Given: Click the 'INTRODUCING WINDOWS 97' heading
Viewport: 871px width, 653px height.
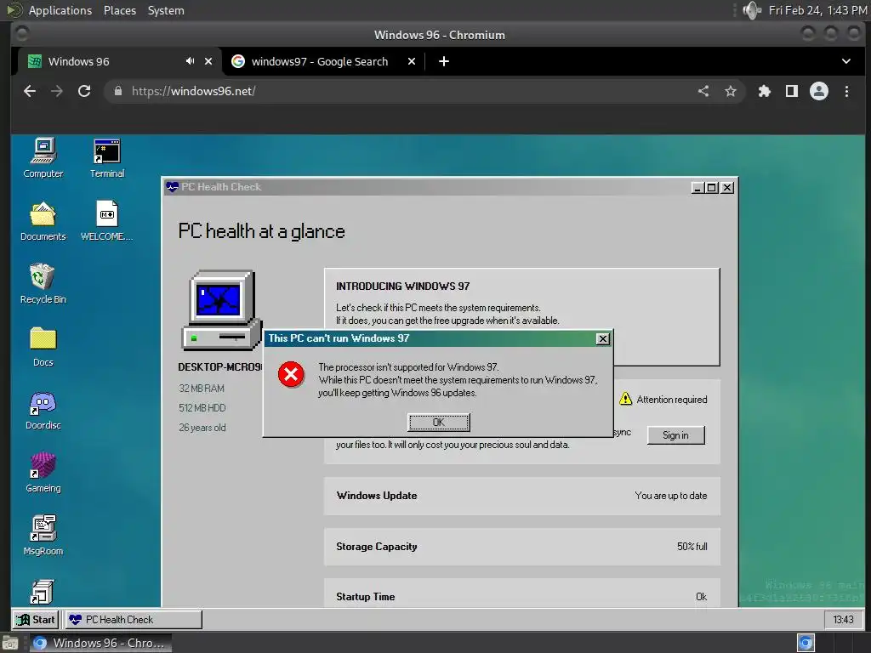Looking at the screenshot, I should [x=402, y=287].
